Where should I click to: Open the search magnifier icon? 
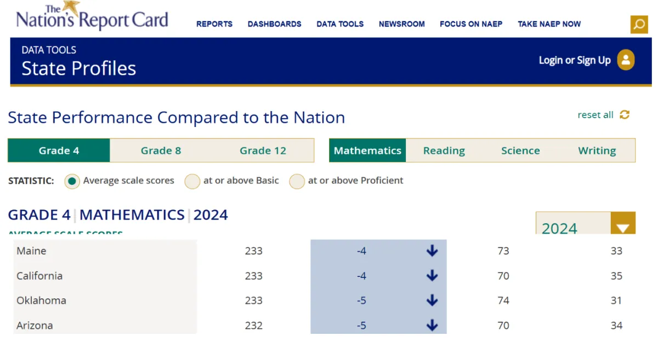[639, 24]
